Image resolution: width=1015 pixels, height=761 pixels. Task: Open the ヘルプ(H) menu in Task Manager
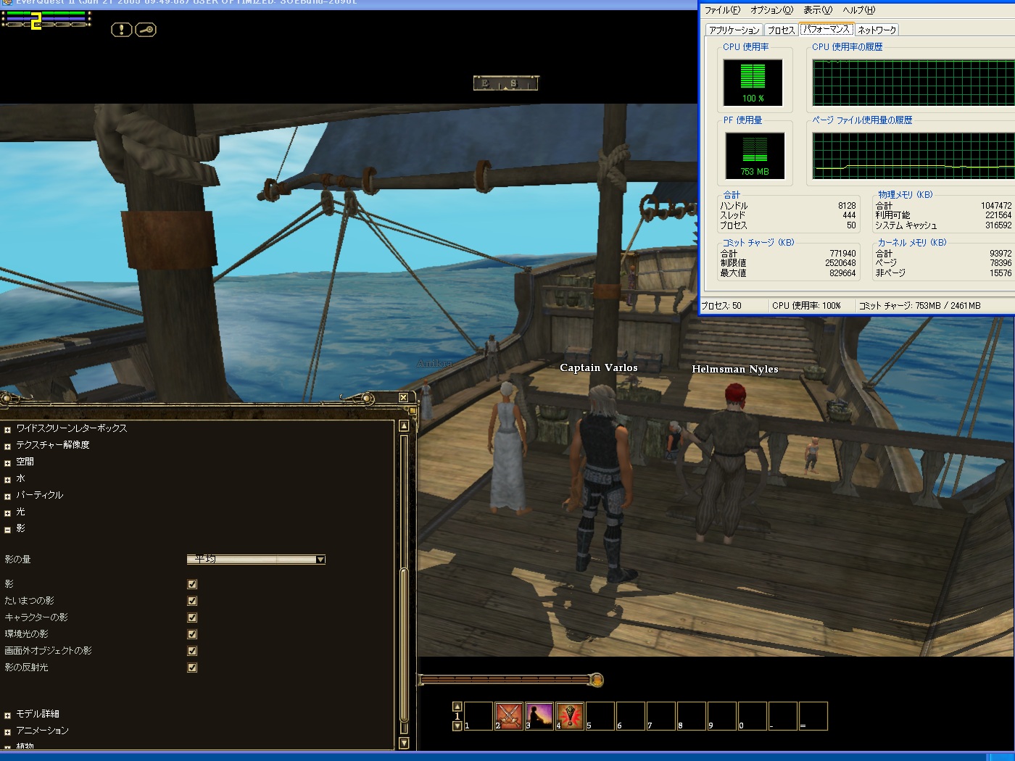pos(858,10)
